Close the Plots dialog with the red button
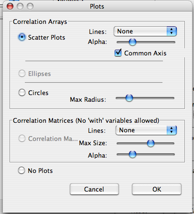The height and width of the screenshot is (214, 194). [10, 6]
